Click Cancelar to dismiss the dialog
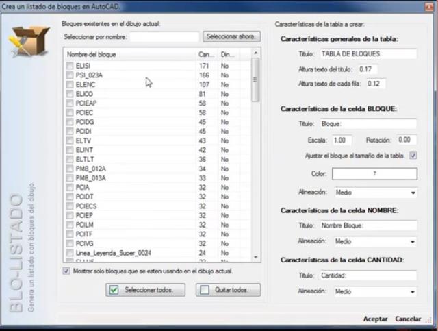 (x=408, y=319)
